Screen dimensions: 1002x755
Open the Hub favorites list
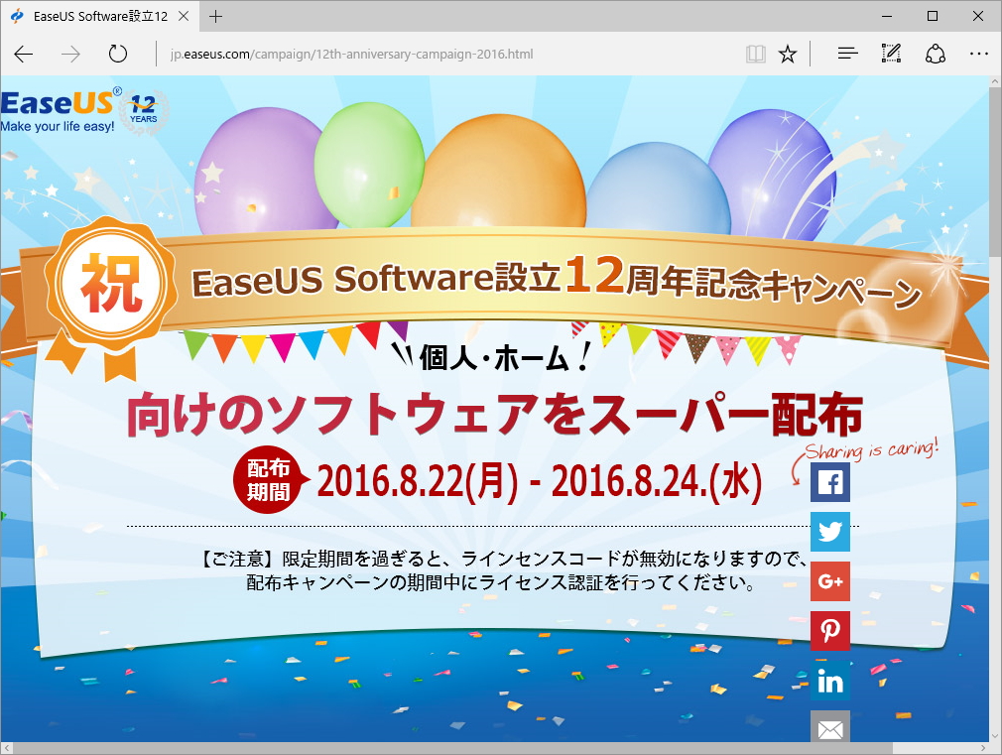pyautogui.click(x=846, y=53)
